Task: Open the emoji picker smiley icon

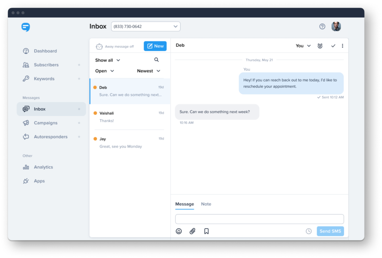Action: point(179,231)
